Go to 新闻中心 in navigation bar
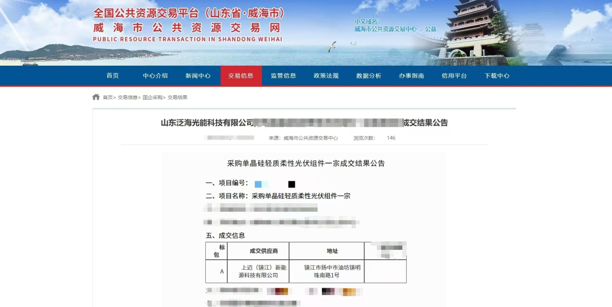The width and height of the screenshot is (612, 307). coord(198,76)
